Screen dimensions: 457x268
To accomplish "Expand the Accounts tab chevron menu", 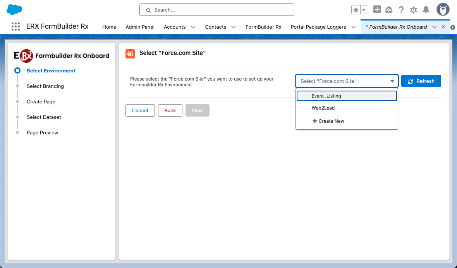I will (193, 27).
